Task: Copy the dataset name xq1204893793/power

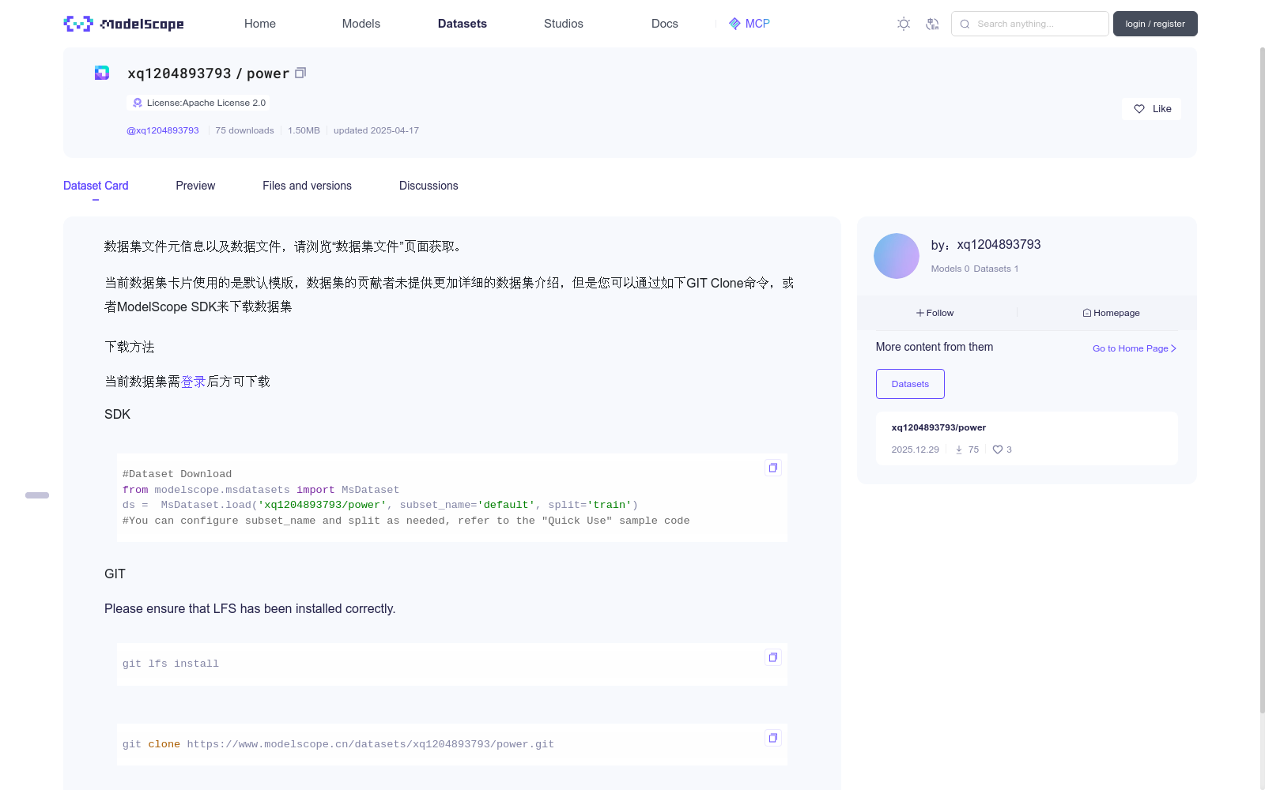Action: 300,73
